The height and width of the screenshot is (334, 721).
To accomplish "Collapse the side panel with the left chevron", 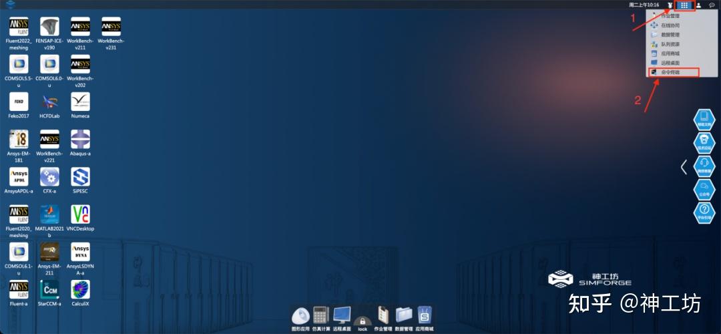I will (684, 167).
